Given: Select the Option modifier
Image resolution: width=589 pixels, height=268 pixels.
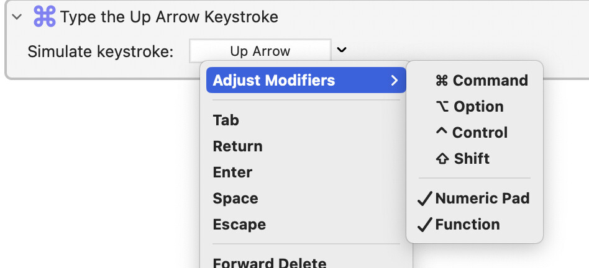Looking at the screenshot, I should pyautogui.click(x=470, y=107).
